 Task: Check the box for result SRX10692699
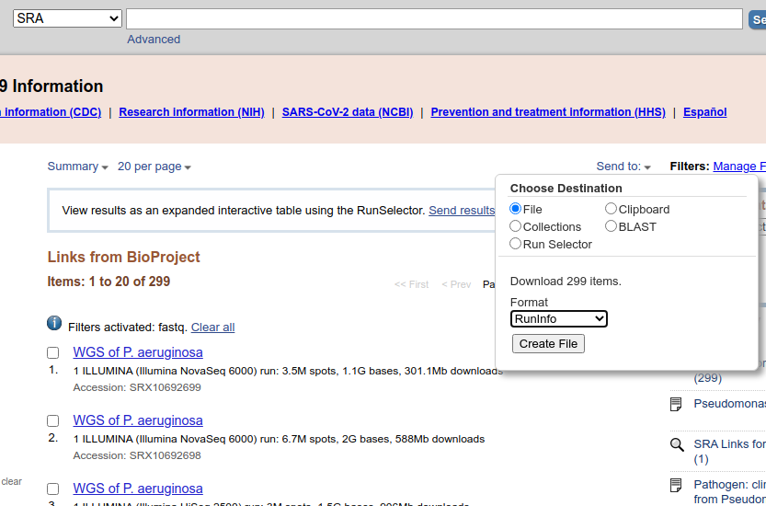(52, 353)
